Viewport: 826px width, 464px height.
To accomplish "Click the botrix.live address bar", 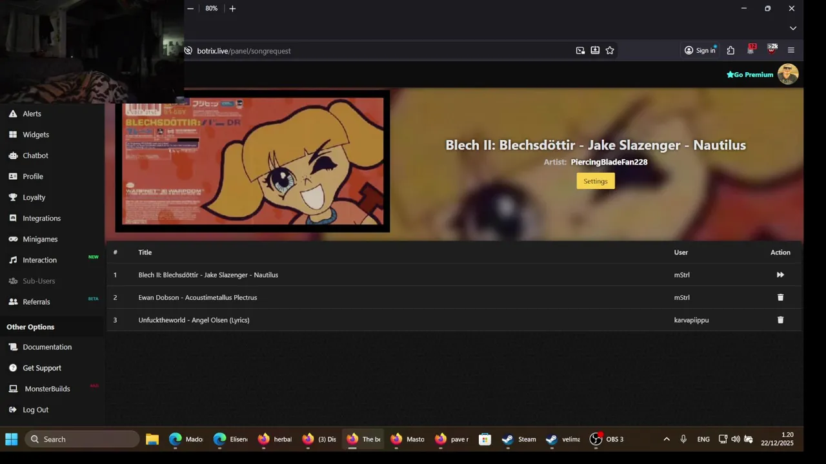I will pyautogui.click(x=381, y=51).
